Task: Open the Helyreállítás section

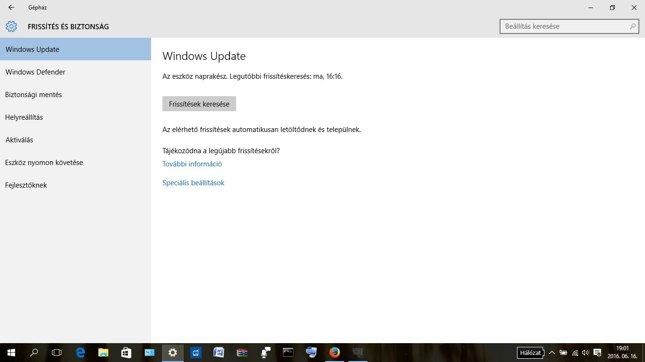Action: [76, 117]
